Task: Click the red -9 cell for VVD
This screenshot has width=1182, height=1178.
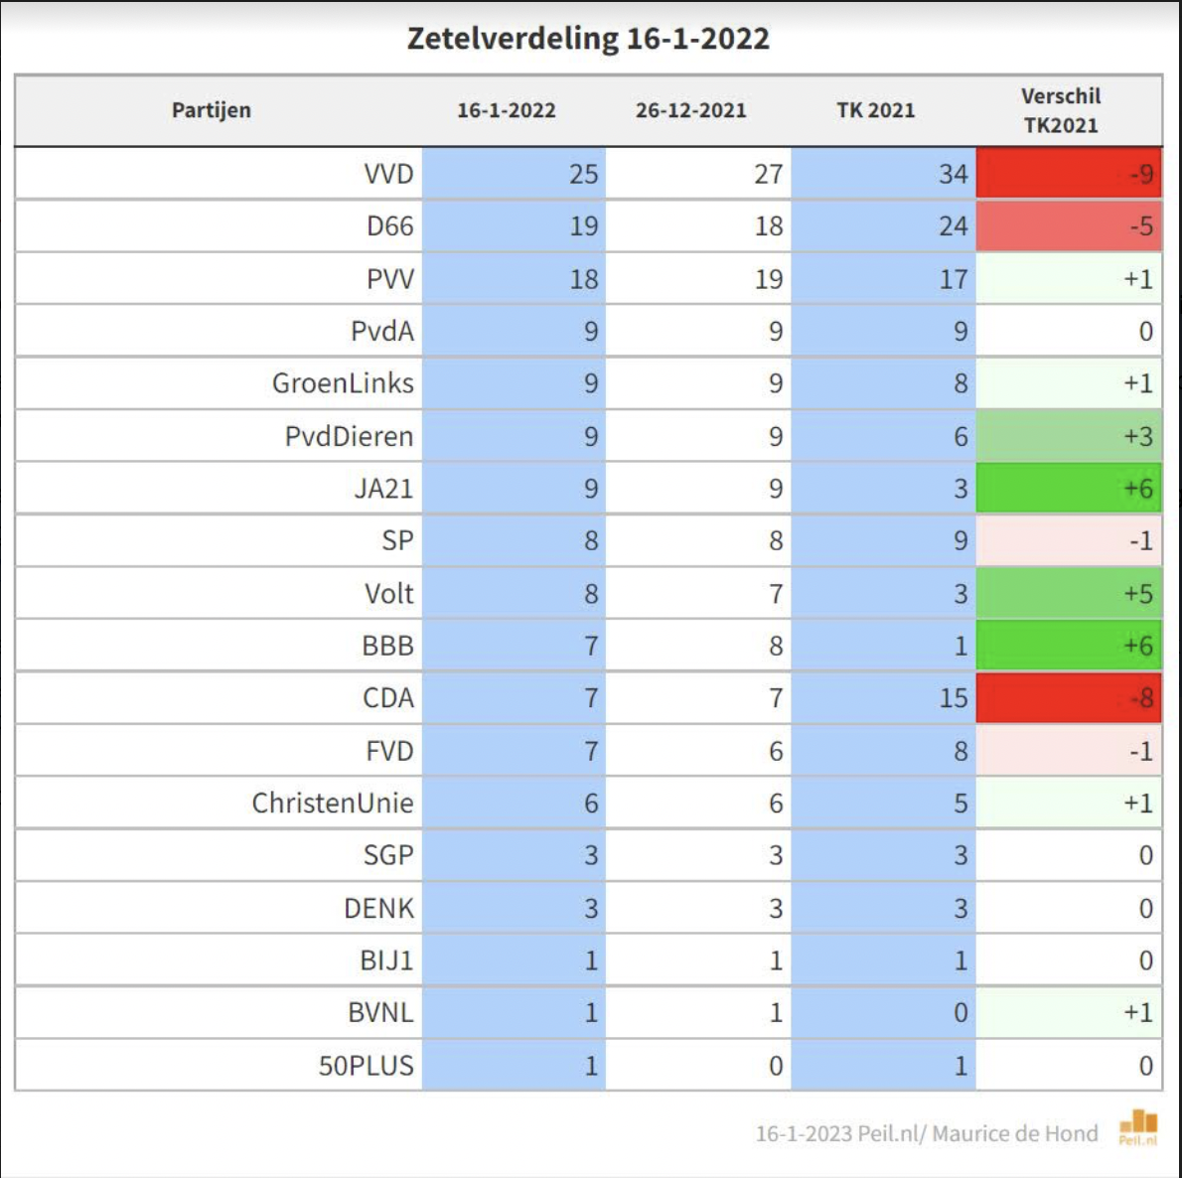Action: pos(1069,174)
